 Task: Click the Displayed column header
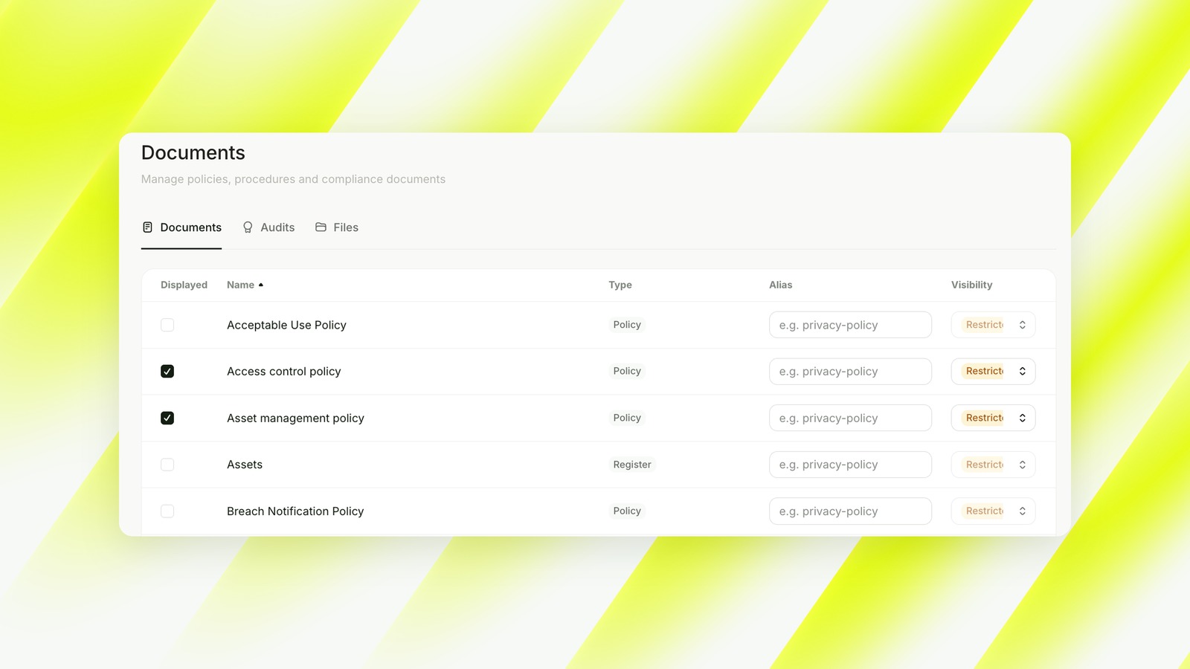click(x=184, y=285)
